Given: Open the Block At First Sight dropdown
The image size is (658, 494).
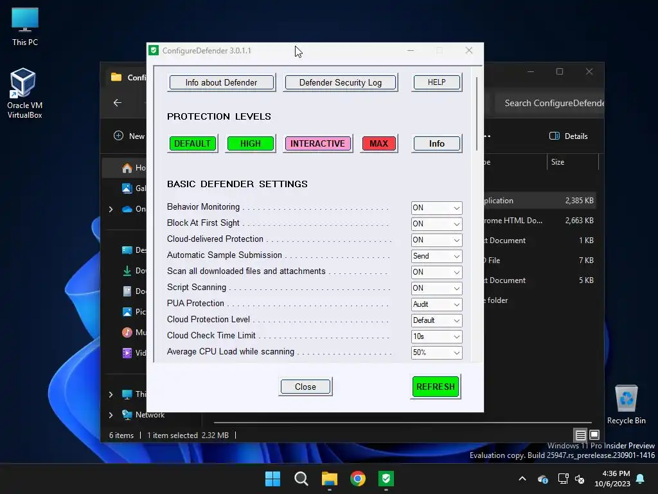Looking at the screenshot, I should click(436, 224).
